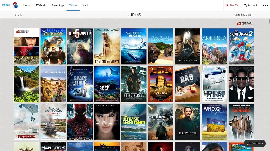Open the TV Guide tab

[x=41, y=5]
